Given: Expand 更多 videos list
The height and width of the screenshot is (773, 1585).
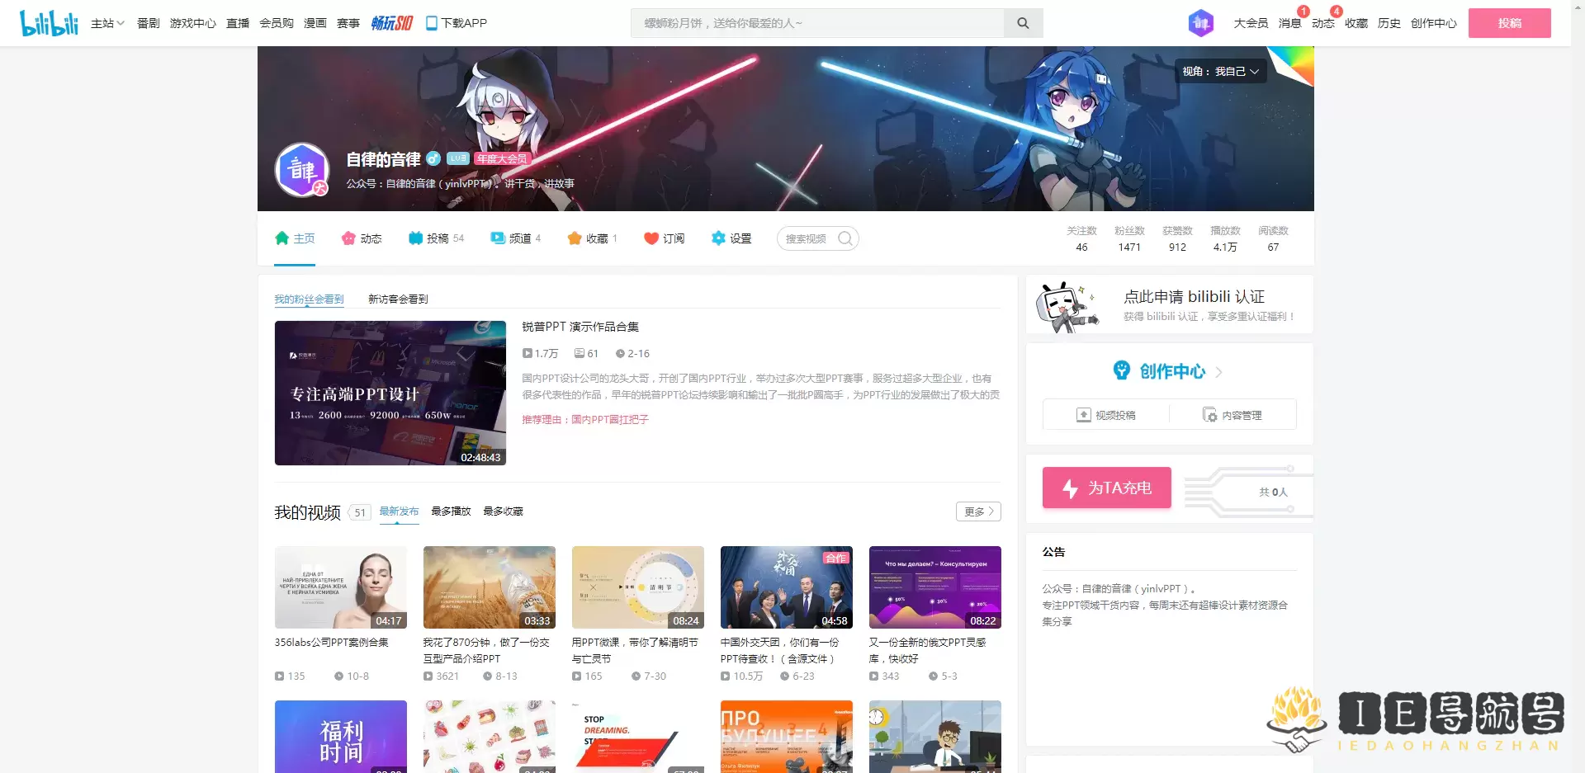Looking at the screenshot, I should click(978, 511).
